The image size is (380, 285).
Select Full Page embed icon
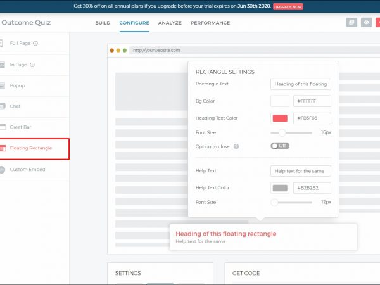tap(3, 43)
